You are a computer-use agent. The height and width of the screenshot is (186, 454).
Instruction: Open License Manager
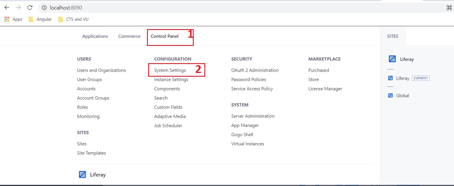point(325,89)
